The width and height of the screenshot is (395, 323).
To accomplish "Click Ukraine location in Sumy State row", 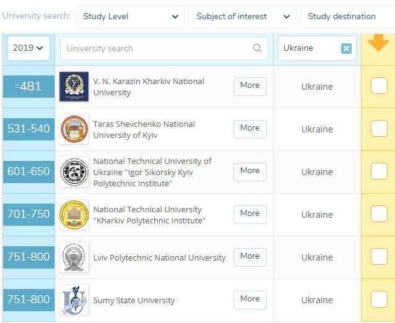I will pos(317,300).
